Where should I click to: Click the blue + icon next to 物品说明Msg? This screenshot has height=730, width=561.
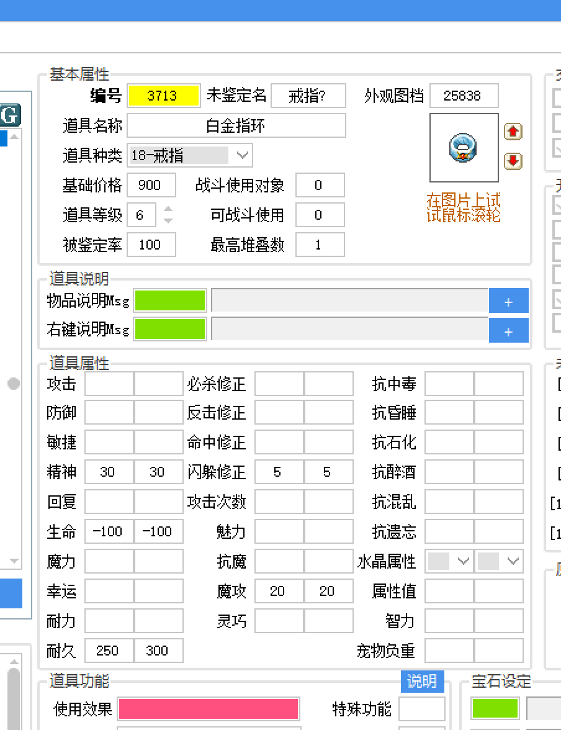coord(508,300)
